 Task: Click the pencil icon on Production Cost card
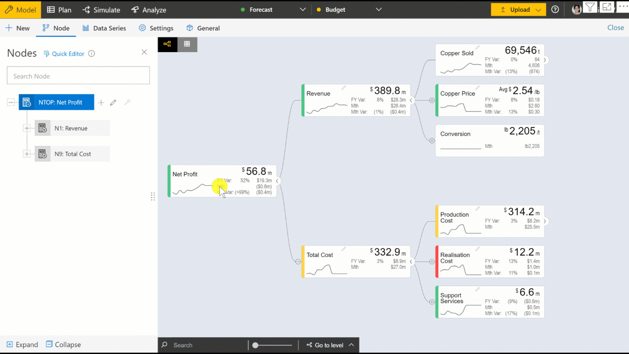(x=477, y=209)
